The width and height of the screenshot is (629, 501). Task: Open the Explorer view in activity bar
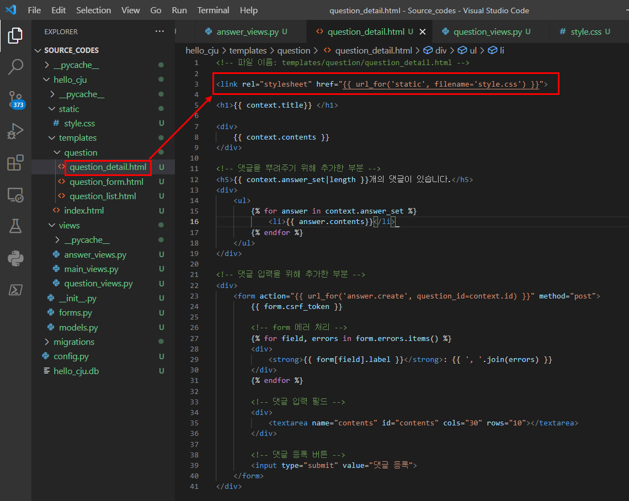(x=15, y=36)
